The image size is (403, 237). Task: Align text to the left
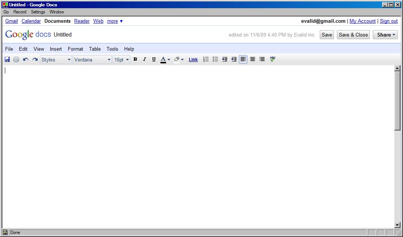pos(243,59)
